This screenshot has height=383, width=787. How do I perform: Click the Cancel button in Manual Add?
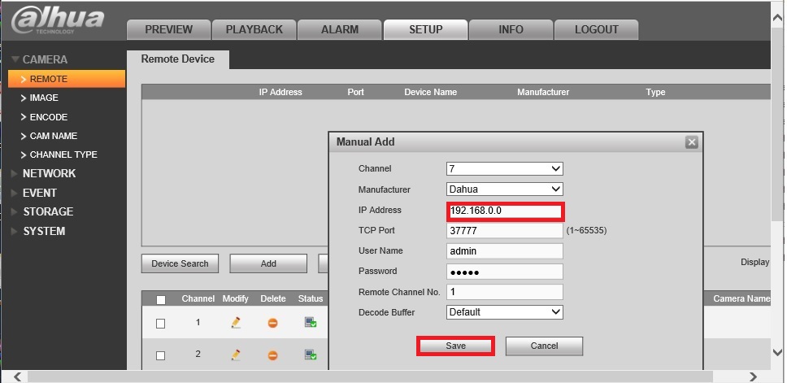(x=544, y=346)
